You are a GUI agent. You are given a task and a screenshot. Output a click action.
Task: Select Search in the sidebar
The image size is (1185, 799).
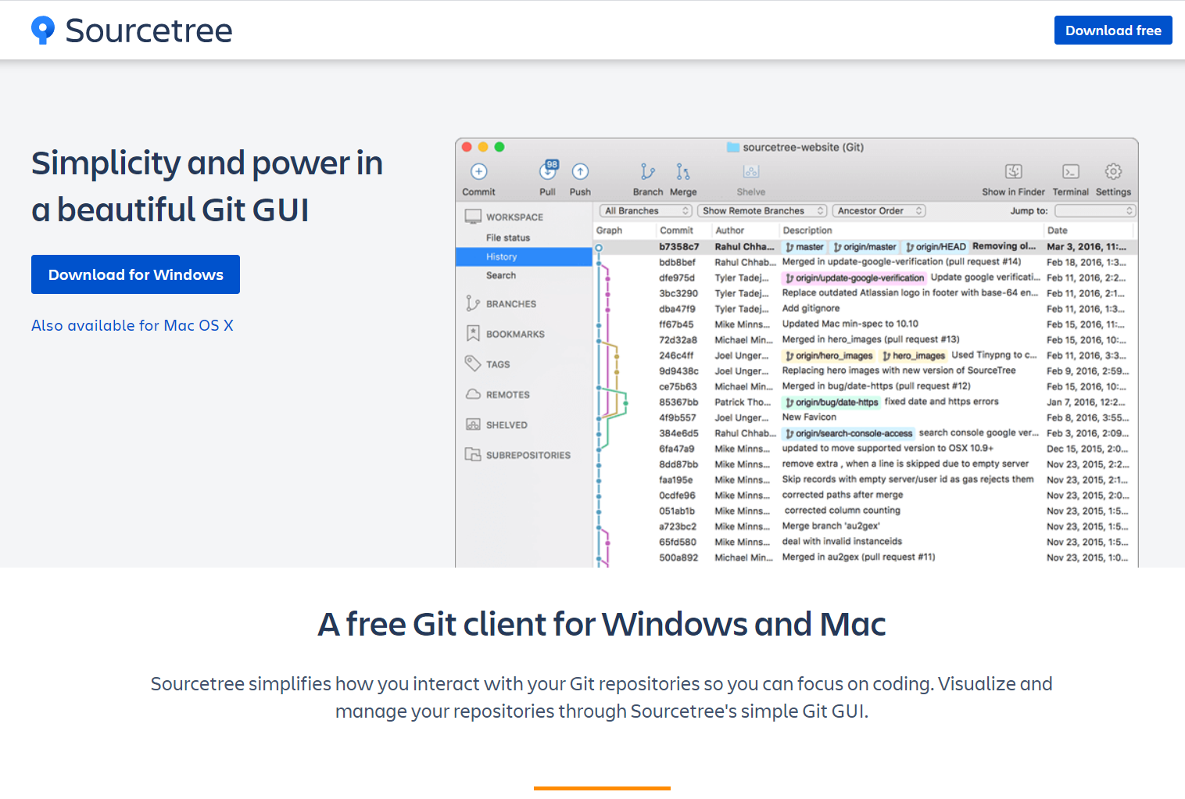click(x=501, y=275)
